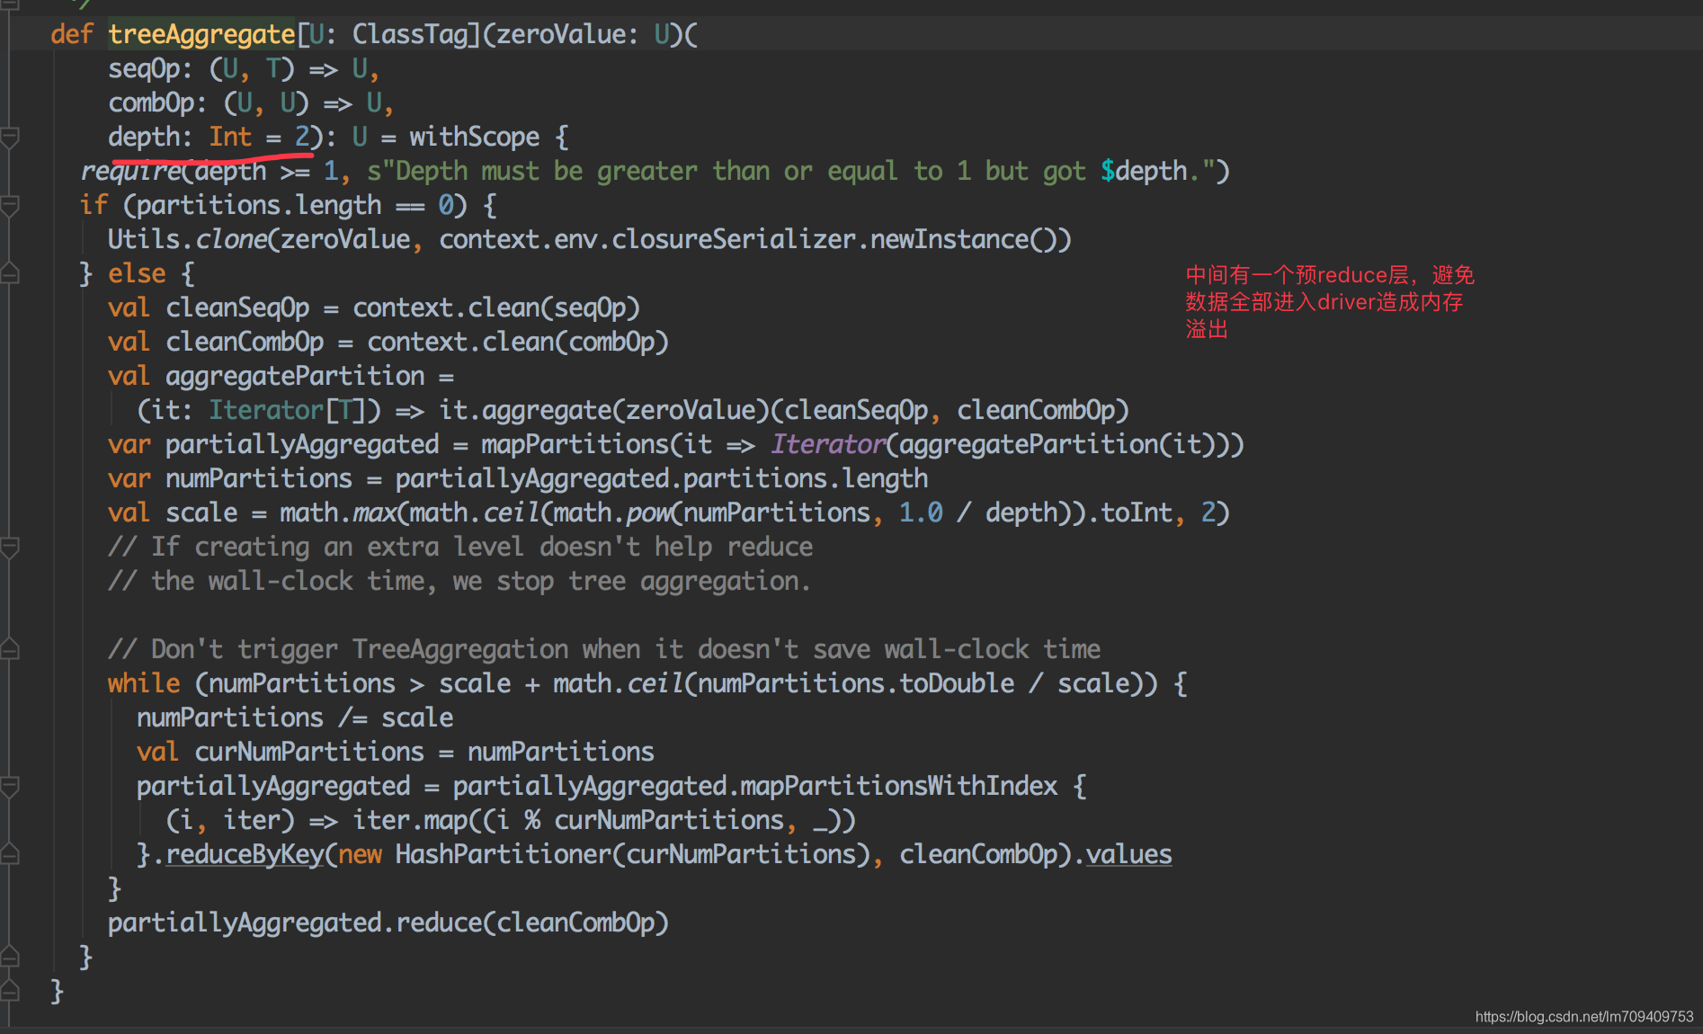Click the 'mapPartitions' call
The width and height of the screenshot is (1703, 1034).
575,444
